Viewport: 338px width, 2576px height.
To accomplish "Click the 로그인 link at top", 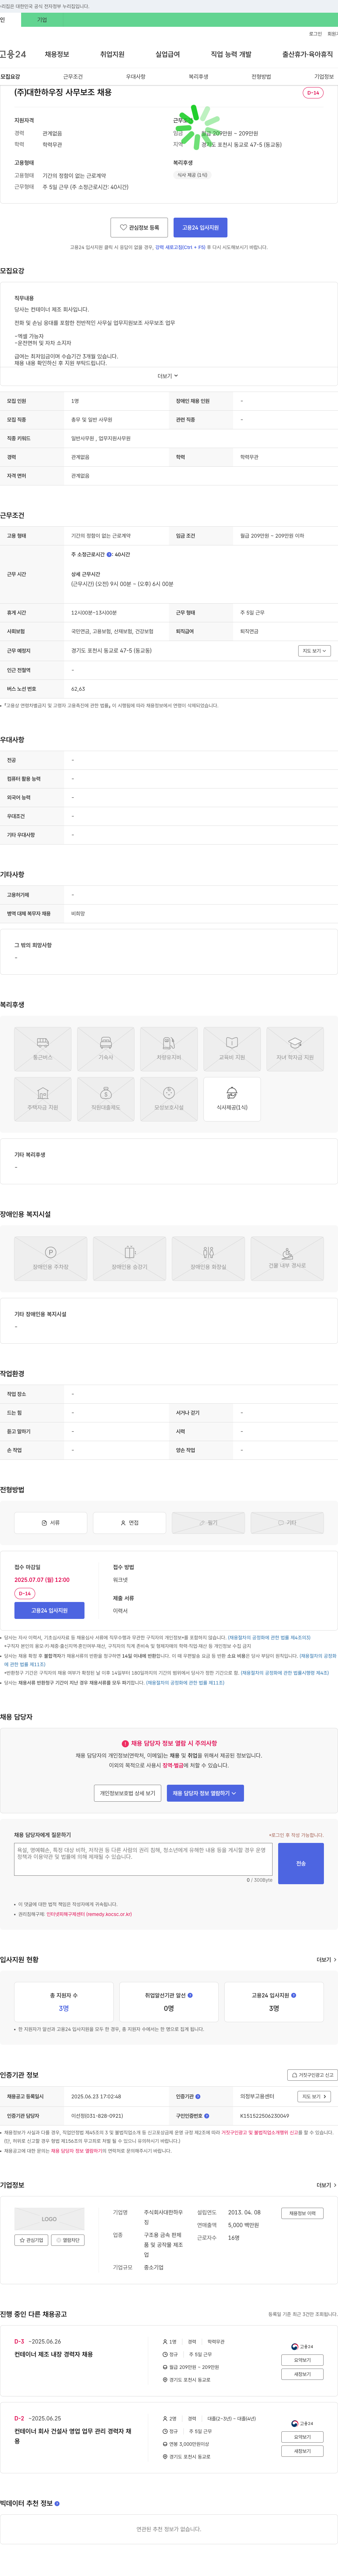I will pos(315,34).
